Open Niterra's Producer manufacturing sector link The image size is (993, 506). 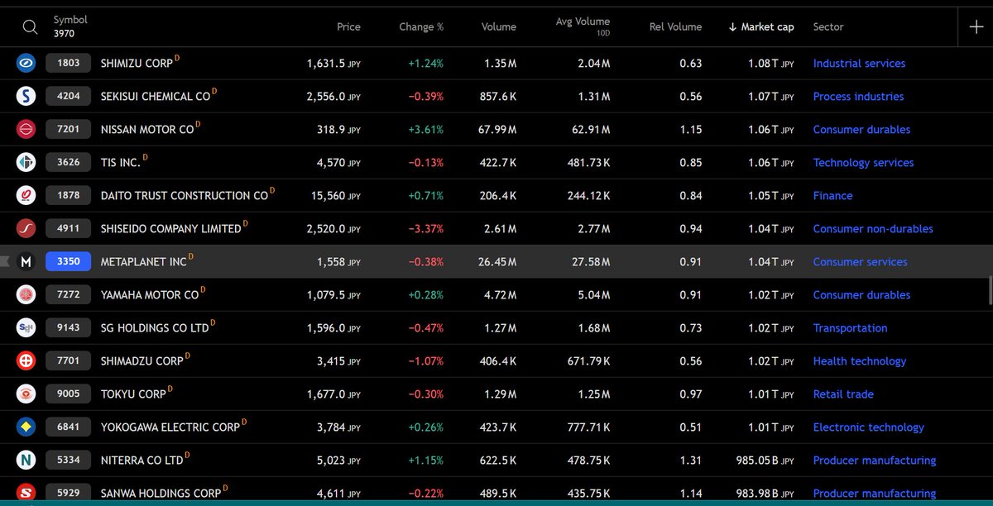click(x=875, y=460)
